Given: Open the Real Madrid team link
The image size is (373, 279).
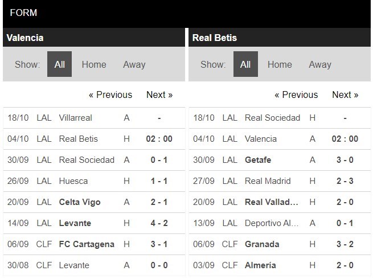Looking at the screenshot, I should [268, 181].
